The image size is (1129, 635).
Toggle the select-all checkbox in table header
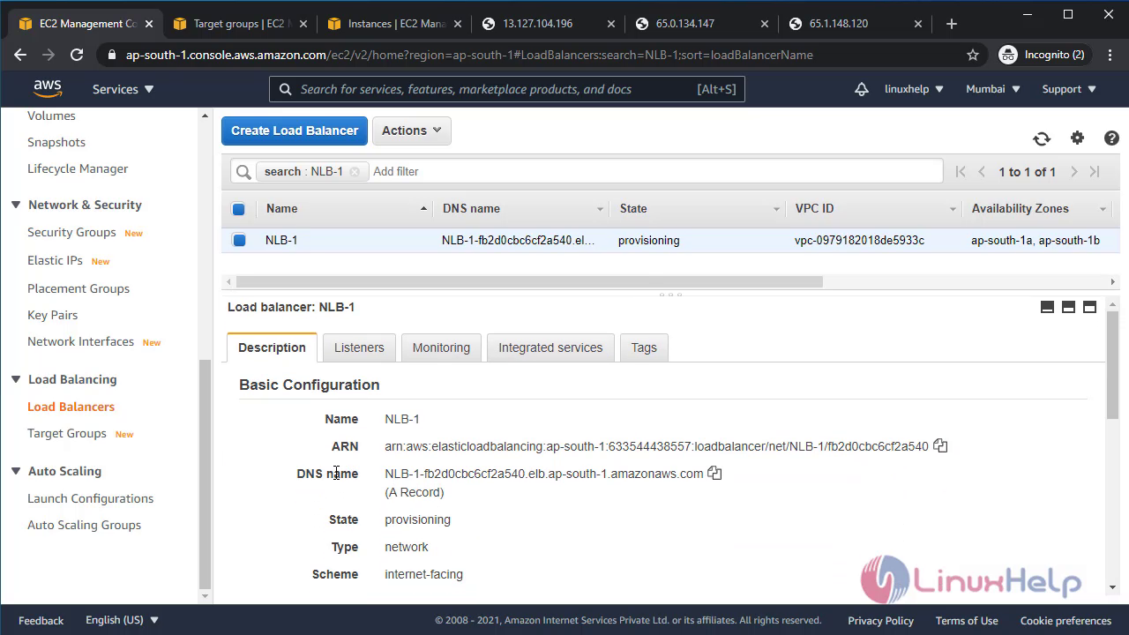238,209
